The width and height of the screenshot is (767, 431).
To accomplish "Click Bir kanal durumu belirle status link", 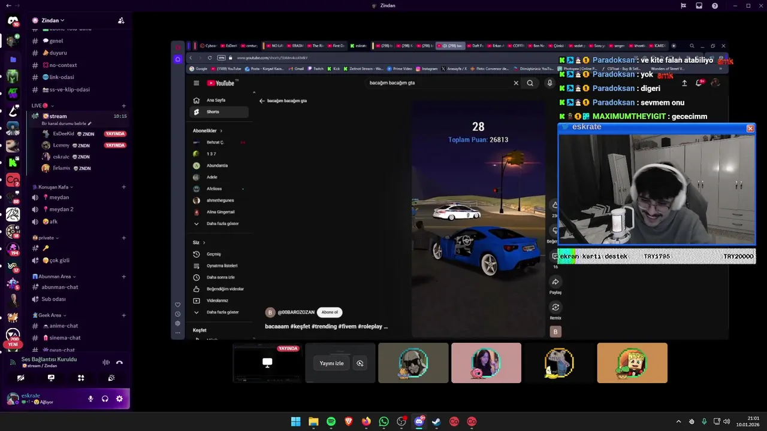I will pos(66,124).
